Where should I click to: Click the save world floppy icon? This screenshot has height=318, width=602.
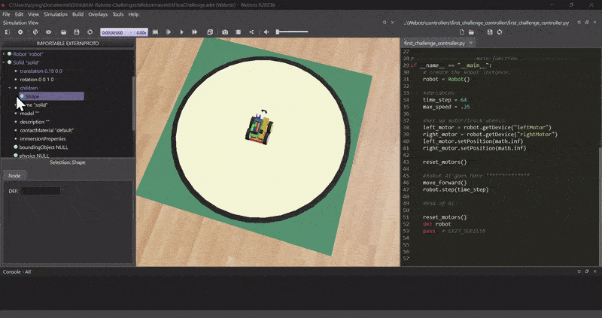pos(77,32)
